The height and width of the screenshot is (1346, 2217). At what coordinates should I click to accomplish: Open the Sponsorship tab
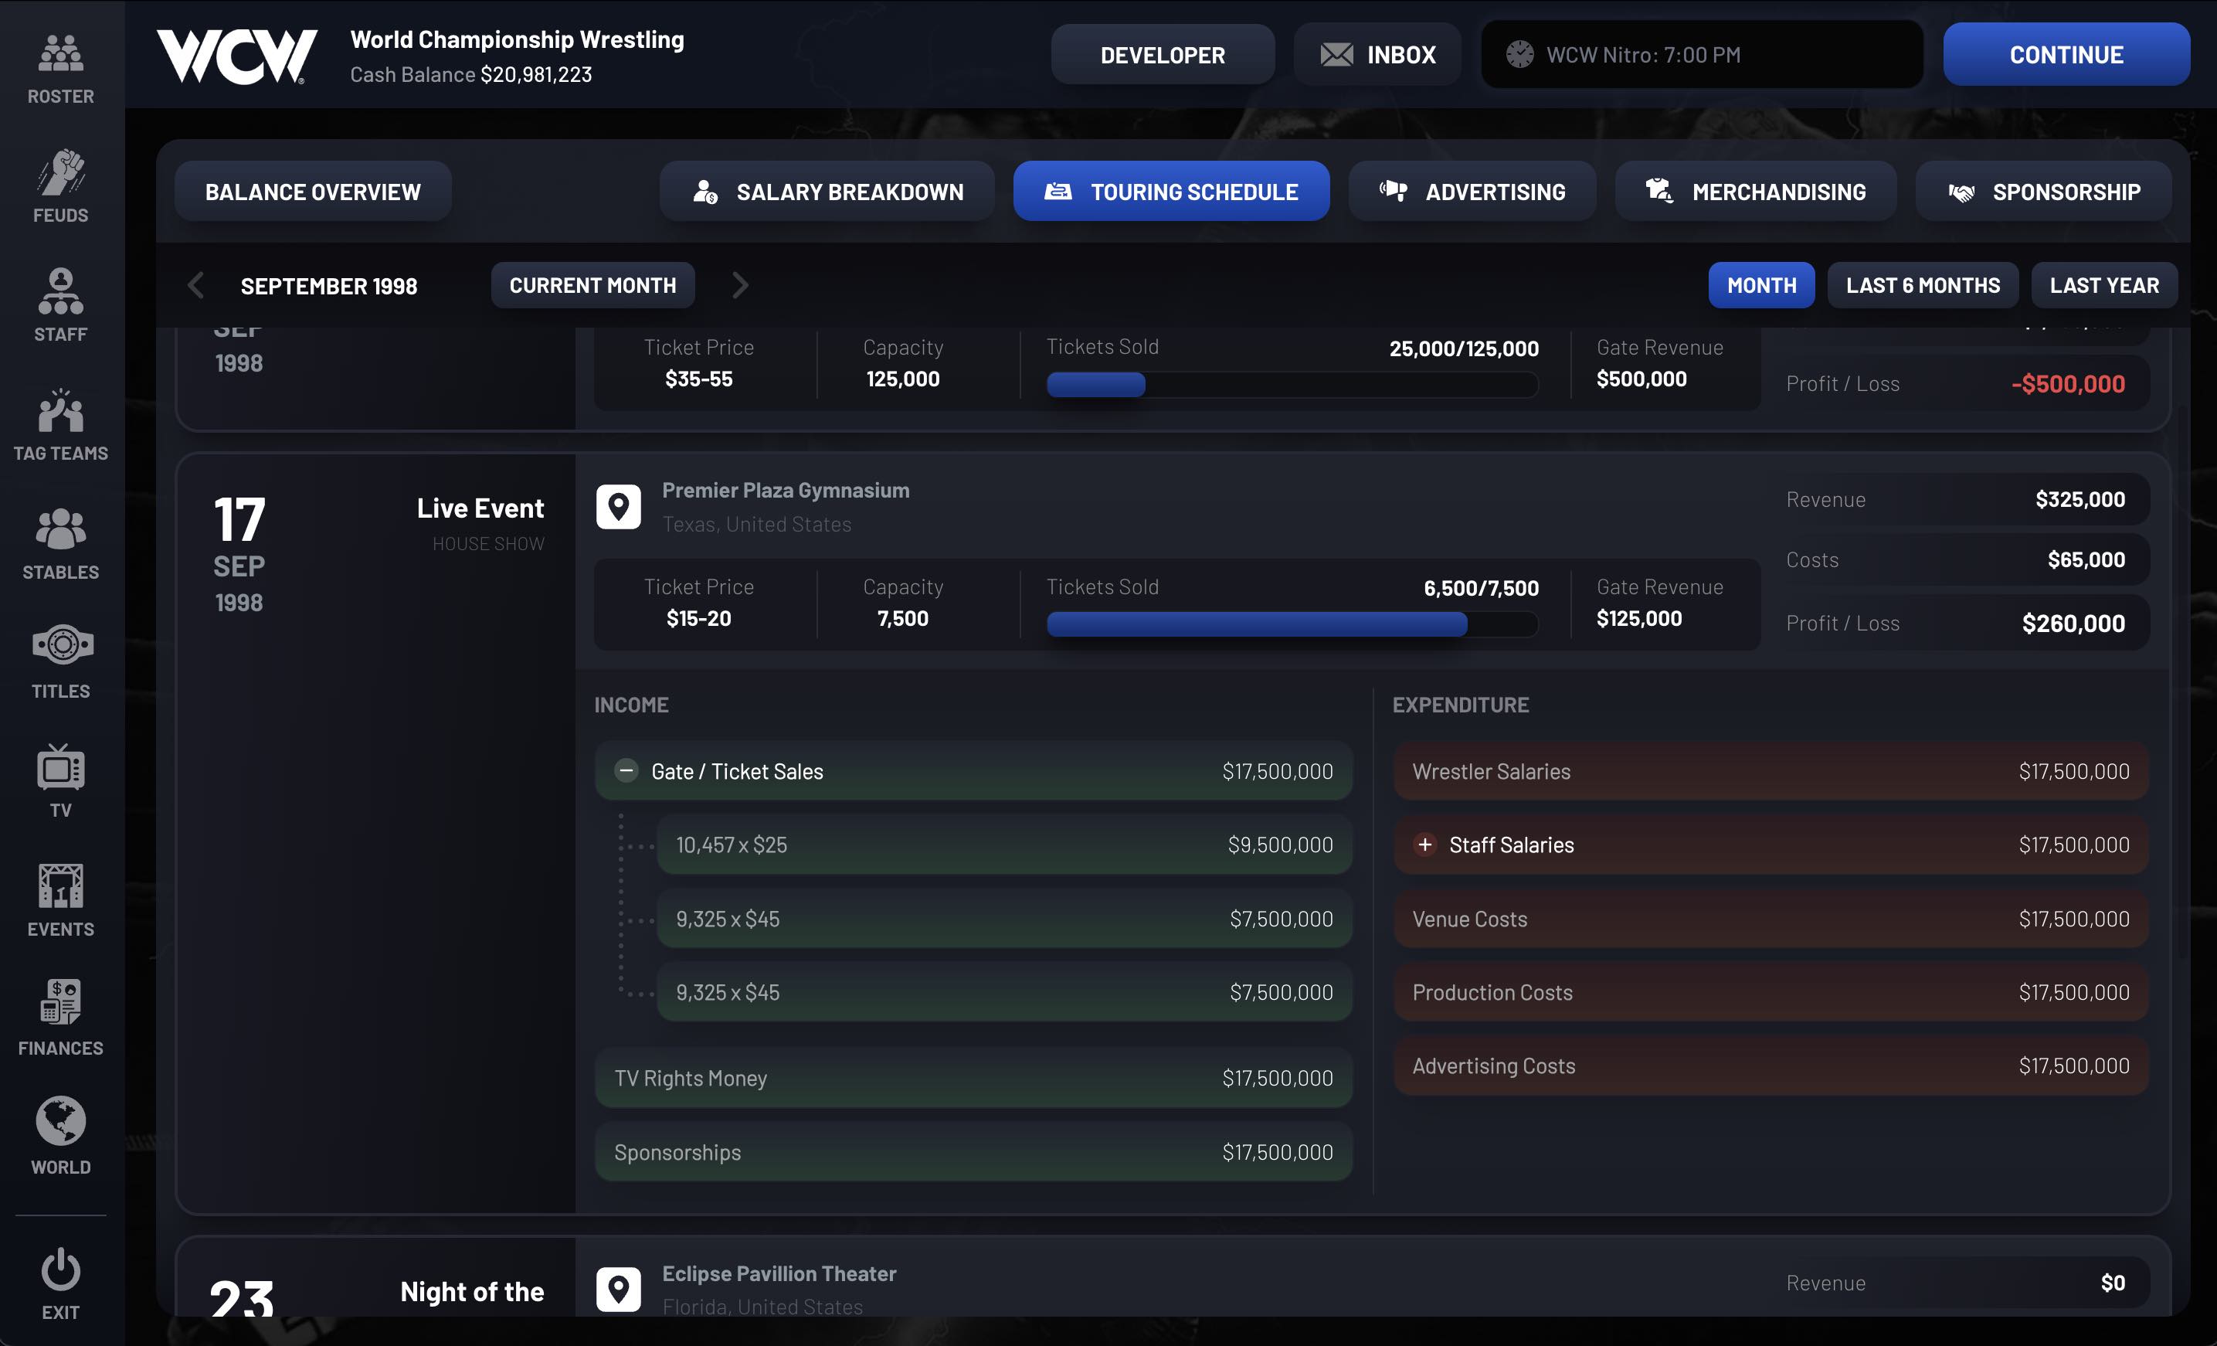[2042, 191]
